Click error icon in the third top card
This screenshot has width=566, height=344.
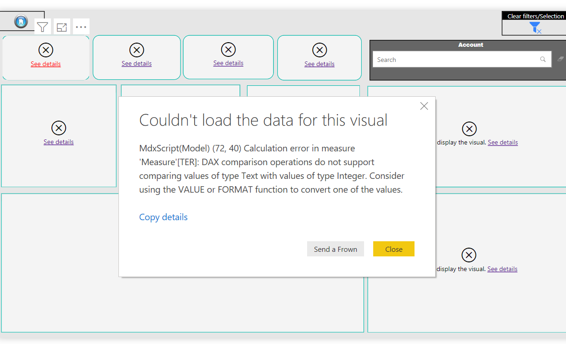228,50
